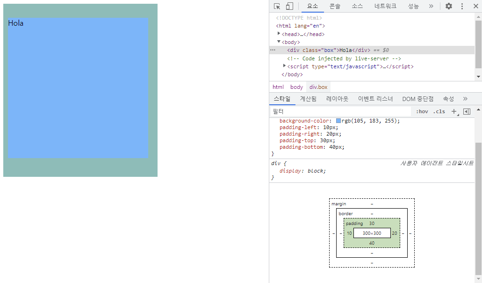Edit padding right value 20 in box model
Image resolution: width=482 pixels, height=283 pixels.
click(x=395, y=233)
